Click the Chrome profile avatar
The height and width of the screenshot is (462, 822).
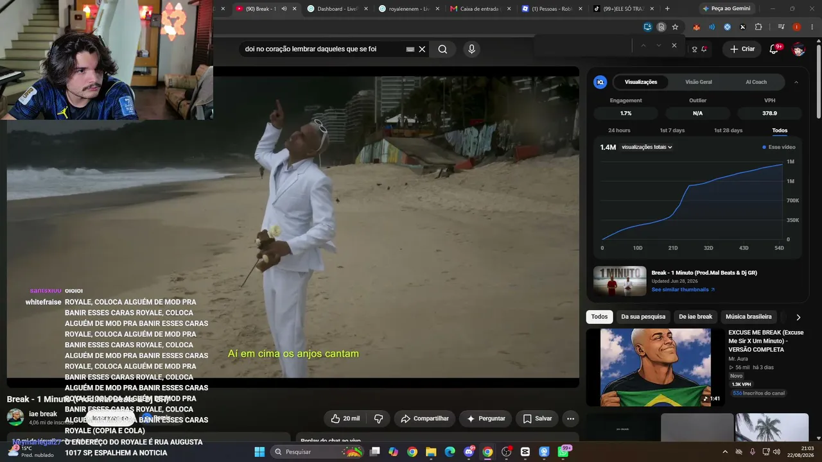[796, 27]
